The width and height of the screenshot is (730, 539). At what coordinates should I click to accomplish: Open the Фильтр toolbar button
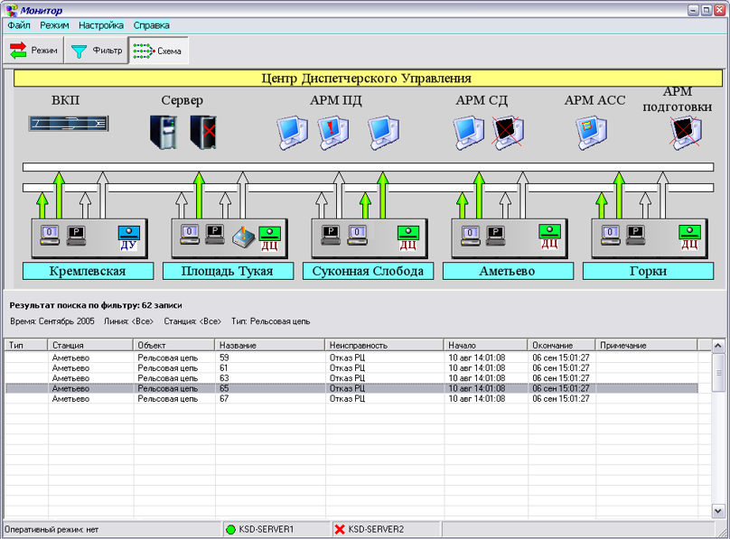(x=97, y=51)
